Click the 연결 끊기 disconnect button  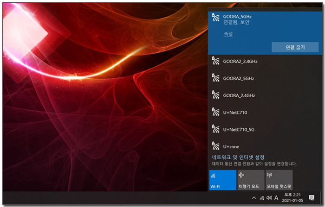tap(295, 47)
